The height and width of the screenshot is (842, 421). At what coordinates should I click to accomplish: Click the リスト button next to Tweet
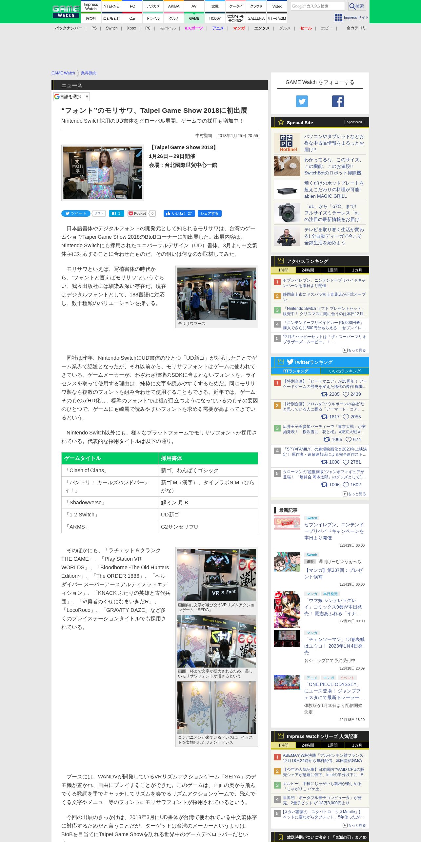tap(99, 213)
